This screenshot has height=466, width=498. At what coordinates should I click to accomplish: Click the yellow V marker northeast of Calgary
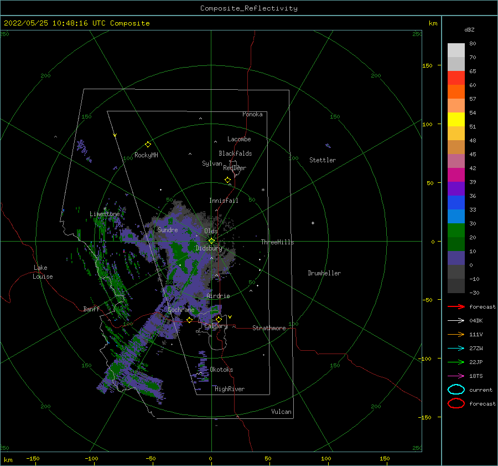pyautogui.click(x=230, y=317)
